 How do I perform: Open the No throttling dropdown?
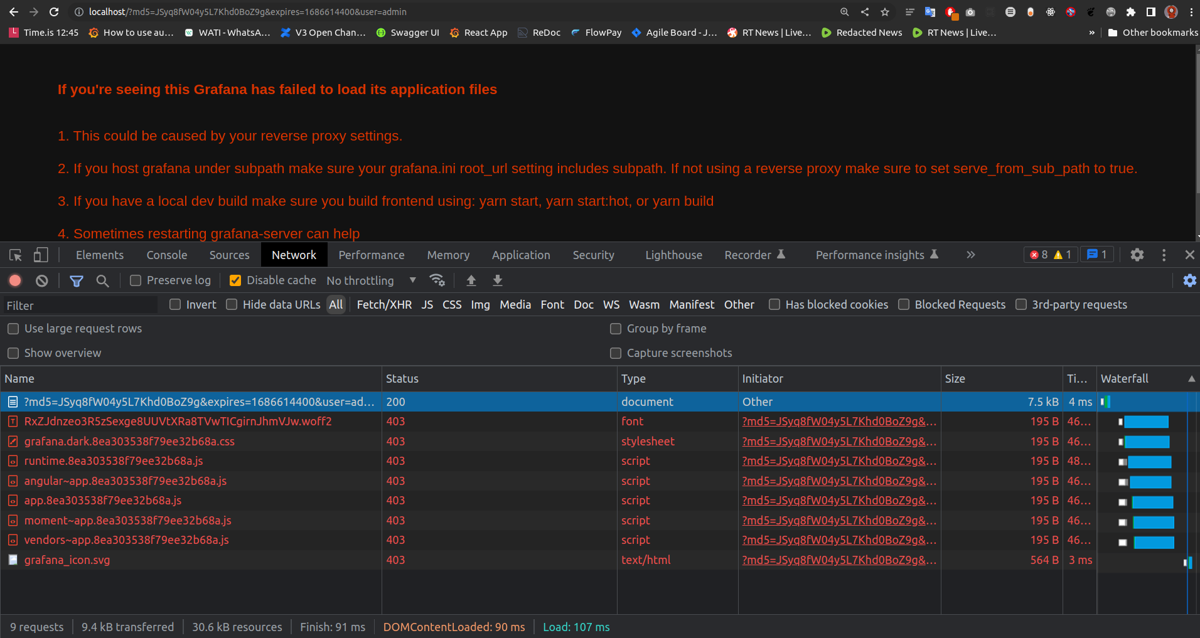click(371, 280)
